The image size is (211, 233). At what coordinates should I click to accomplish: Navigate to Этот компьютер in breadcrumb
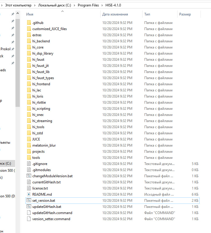pos(18,5)
